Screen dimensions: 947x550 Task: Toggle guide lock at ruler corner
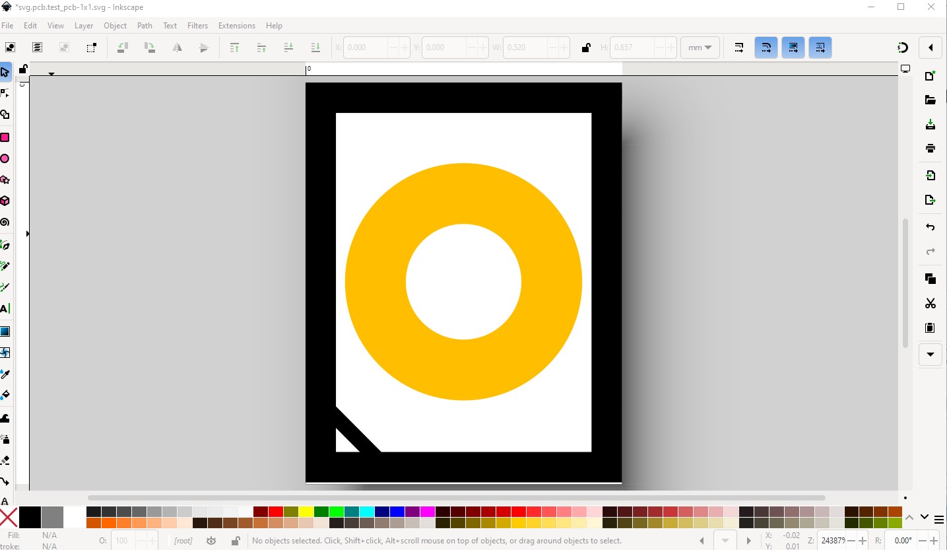tap(22, 69)
